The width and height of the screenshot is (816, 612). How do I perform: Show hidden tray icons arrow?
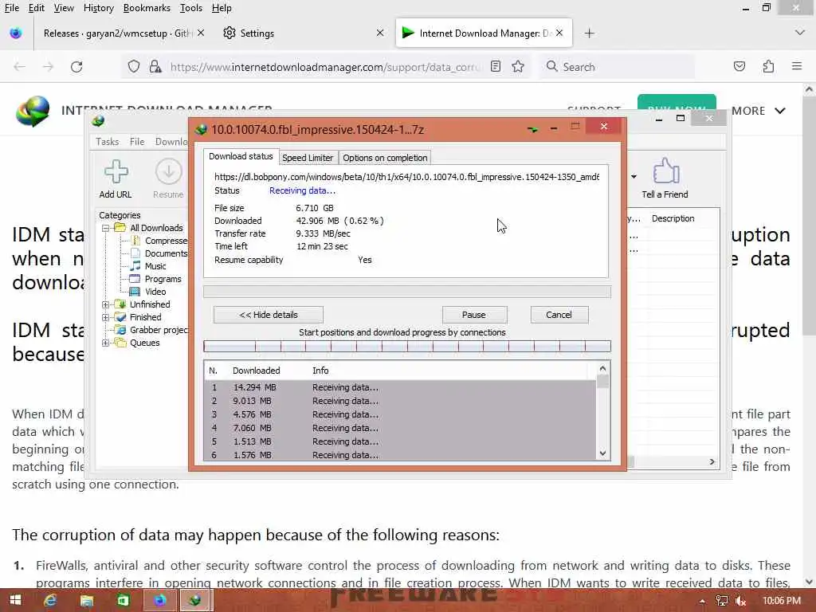703,601
